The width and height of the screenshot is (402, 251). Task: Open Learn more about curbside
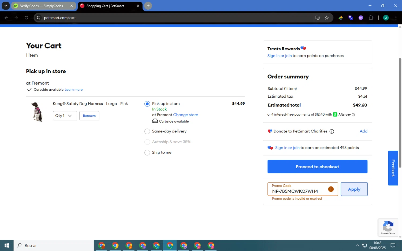click(73, 90)
